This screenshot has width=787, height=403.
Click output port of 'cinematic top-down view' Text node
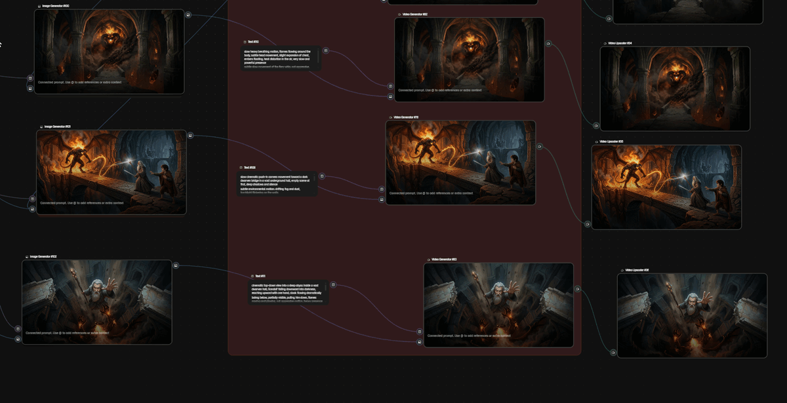tap(333, 285)
